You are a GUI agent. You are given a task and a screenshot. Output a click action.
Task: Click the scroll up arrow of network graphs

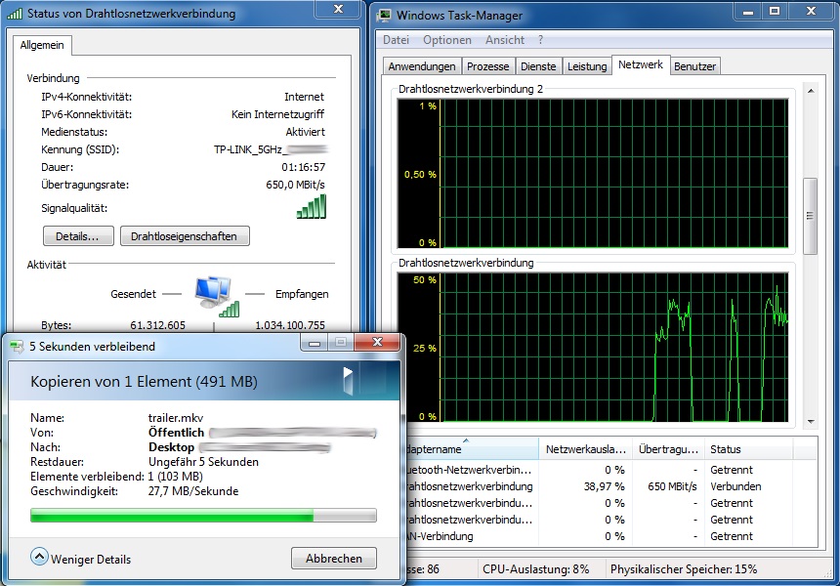coord(811,91)
